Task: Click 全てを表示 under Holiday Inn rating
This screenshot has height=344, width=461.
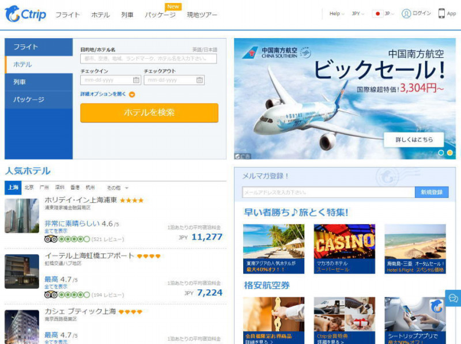Action: (x=56, y=231)
